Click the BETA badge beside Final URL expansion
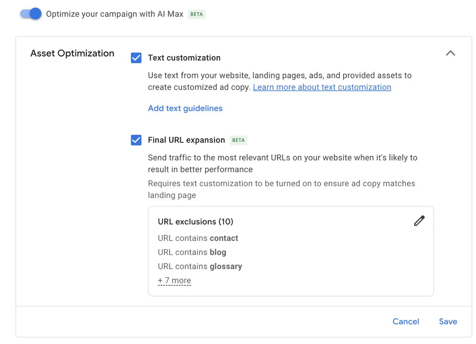Viewport: 476px width, 344px height. (x=238, y=140)
